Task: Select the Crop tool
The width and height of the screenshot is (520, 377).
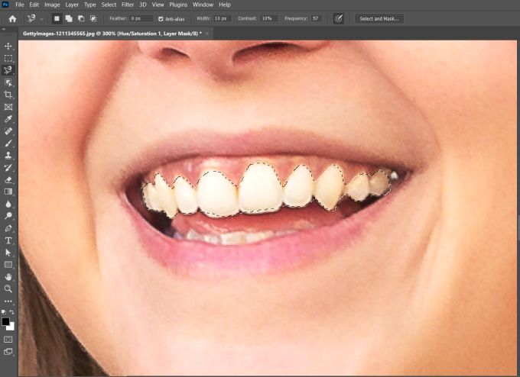Action: [8, 95]
